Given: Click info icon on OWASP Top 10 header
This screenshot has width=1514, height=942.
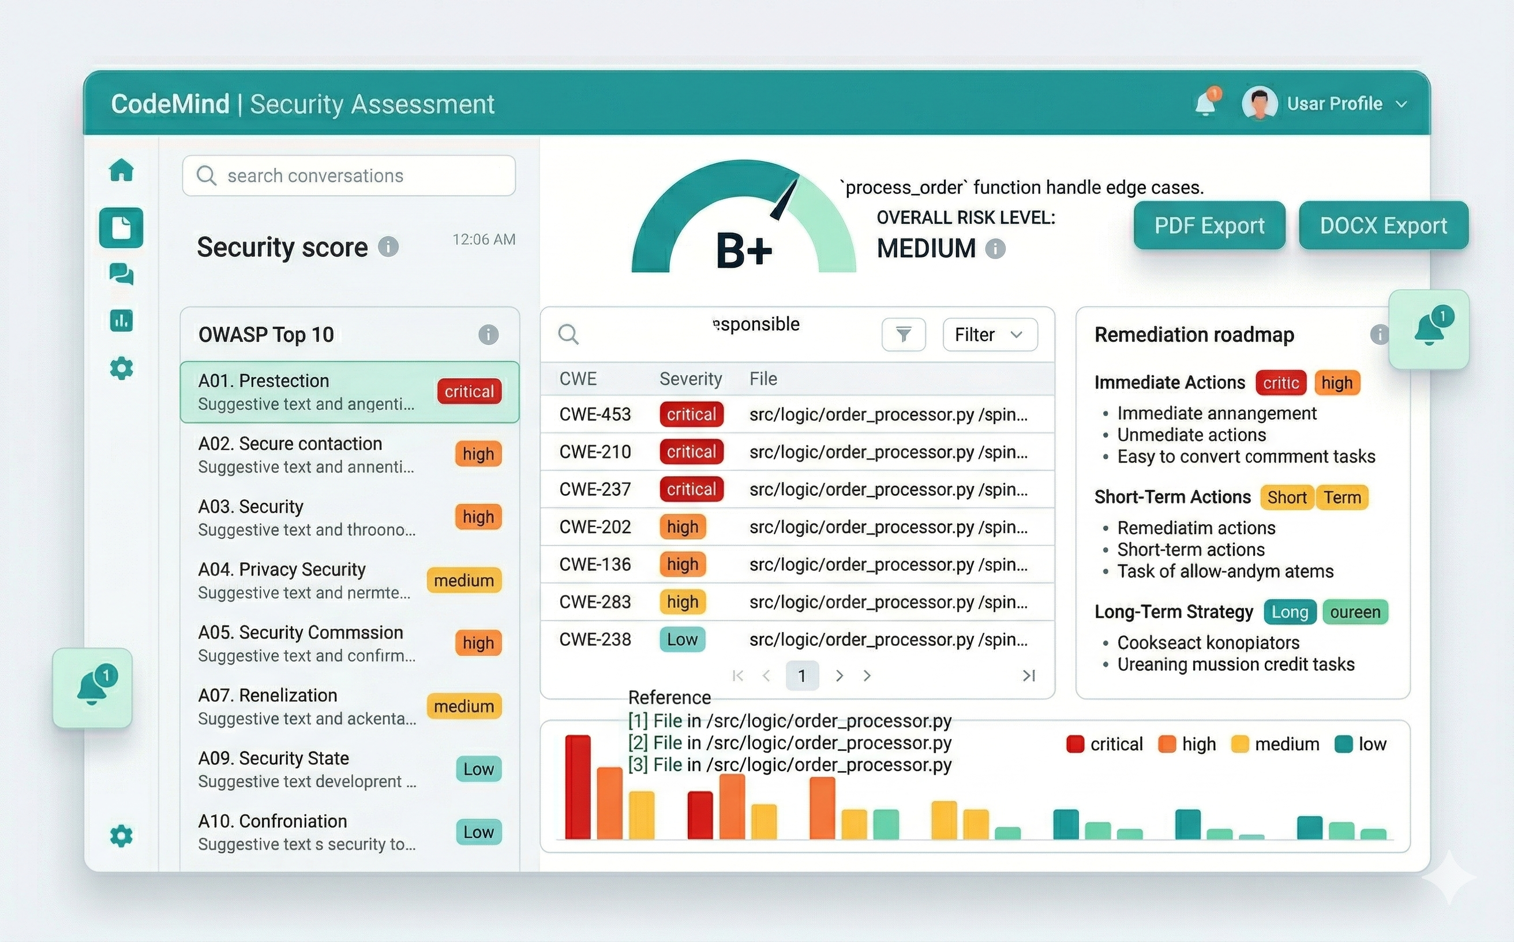Looking at the screenshot, I should tap(488, 335).
